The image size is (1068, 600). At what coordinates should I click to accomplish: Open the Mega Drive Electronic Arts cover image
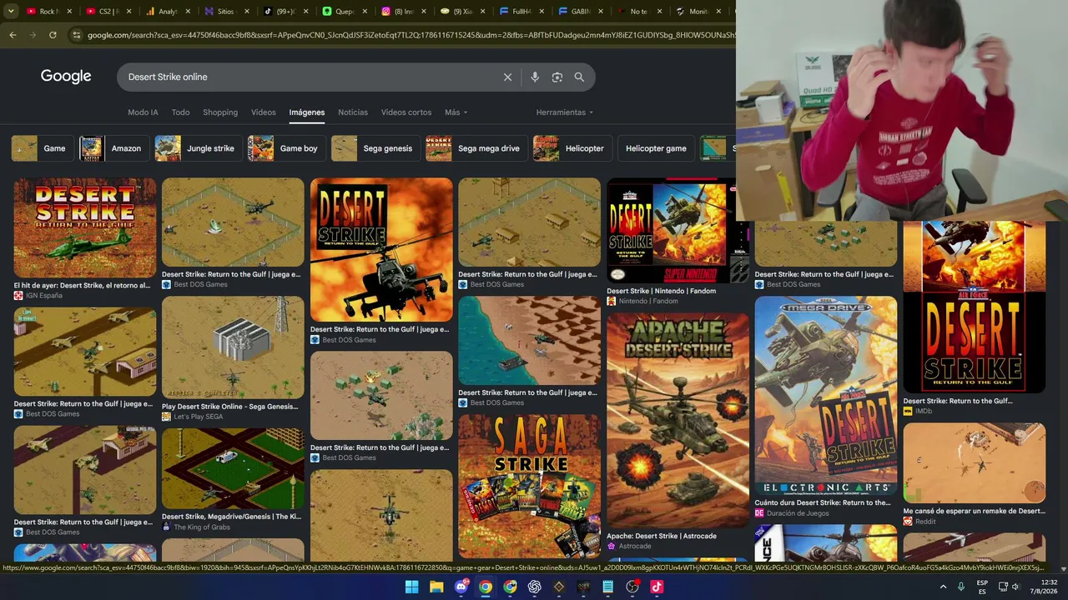(826, 396)
